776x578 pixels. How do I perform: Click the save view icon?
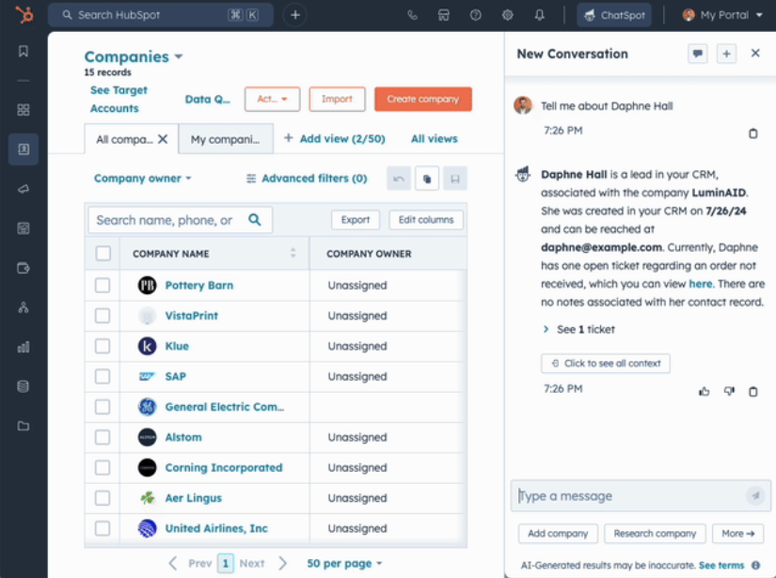point(455,179)
